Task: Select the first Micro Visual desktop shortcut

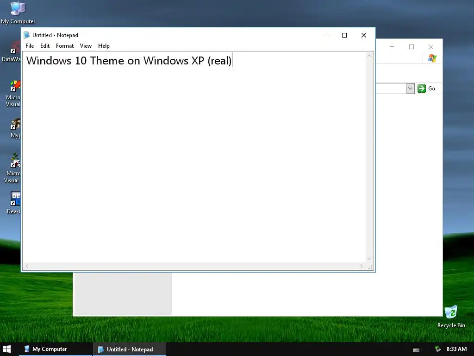Action: (x=13, y=93)
